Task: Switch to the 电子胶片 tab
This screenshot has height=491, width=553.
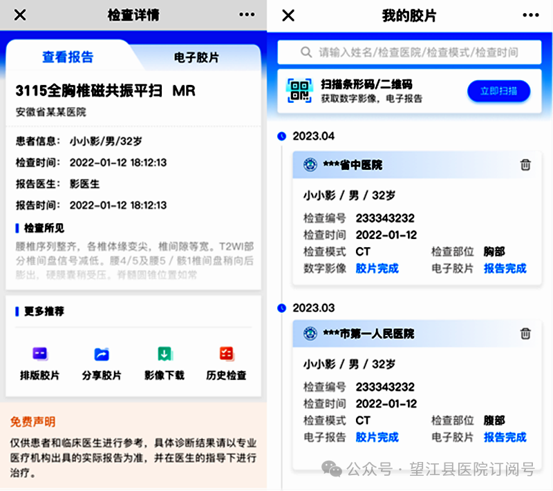Action: 196,57
